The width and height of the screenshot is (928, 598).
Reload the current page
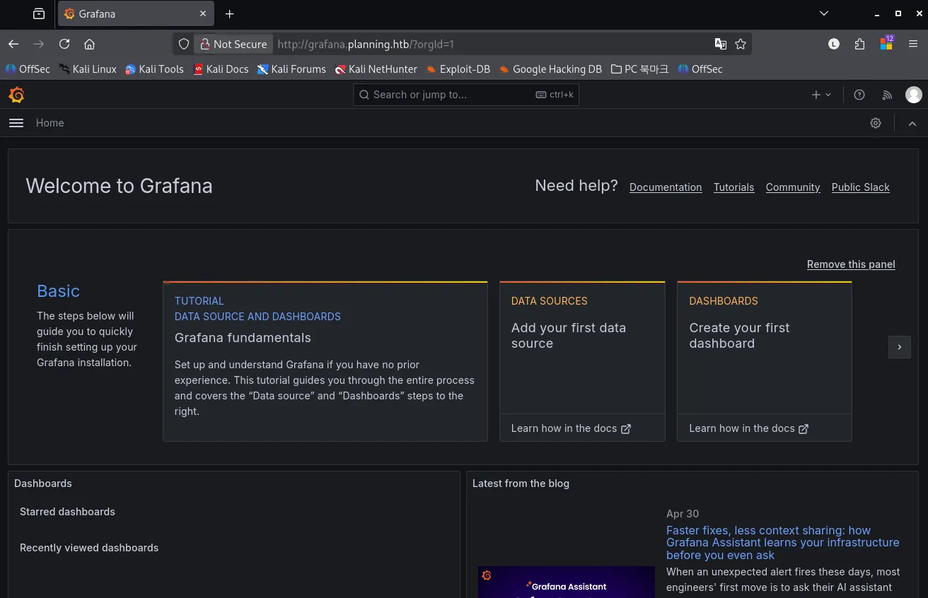[x=64, y=44]
